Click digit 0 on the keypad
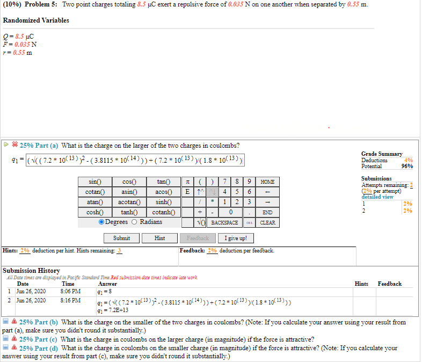The image size is (422, 362). coord(231,212)
